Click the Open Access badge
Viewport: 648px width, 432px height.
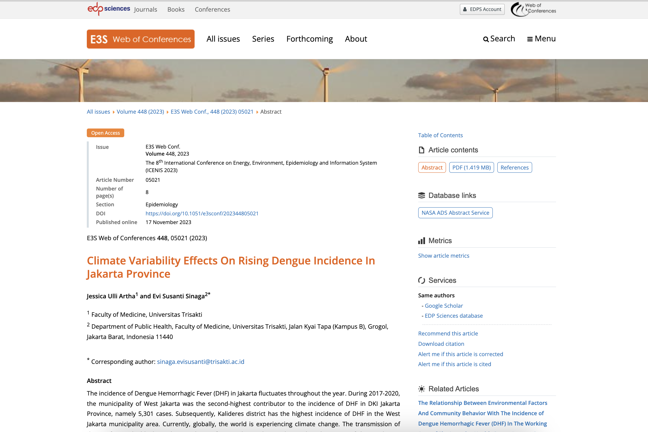(x=106, y=133)
